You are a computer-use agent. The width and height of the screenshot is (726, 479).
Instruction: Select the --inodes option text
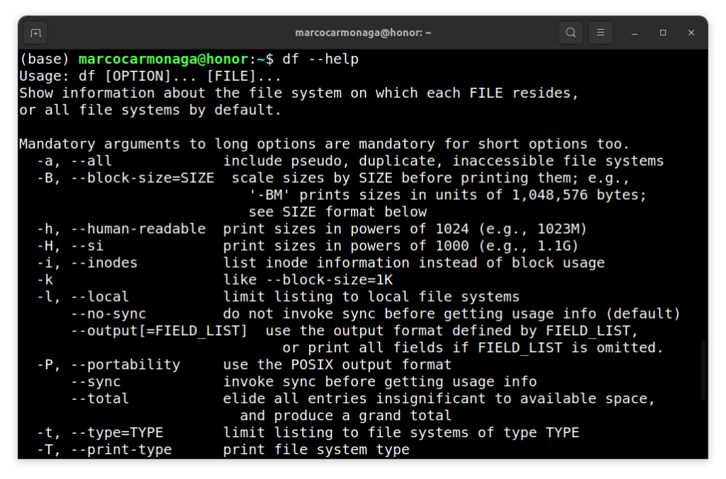(x=103, y=262)
